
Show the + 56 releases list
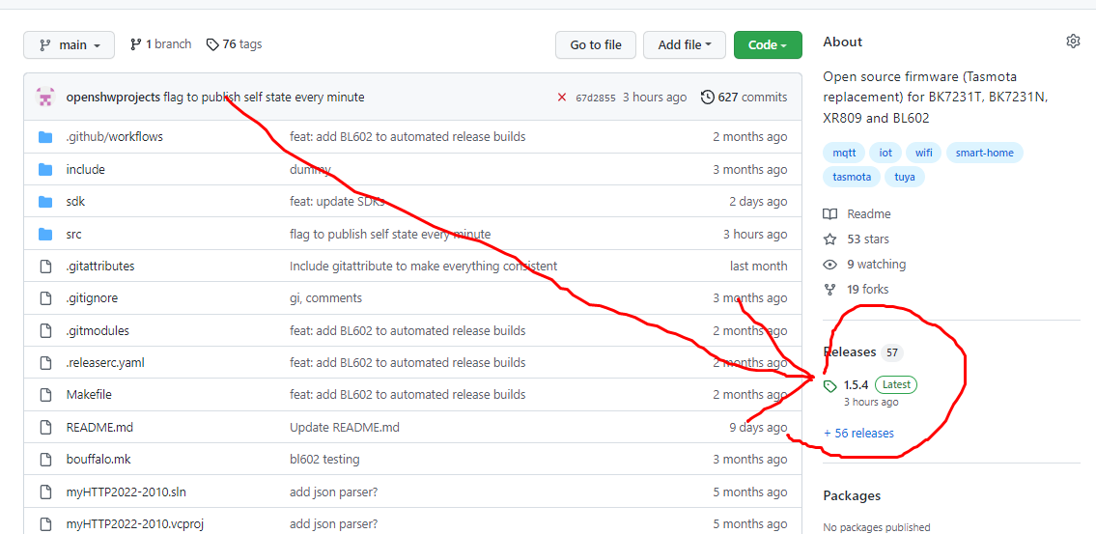coord(858,434)
